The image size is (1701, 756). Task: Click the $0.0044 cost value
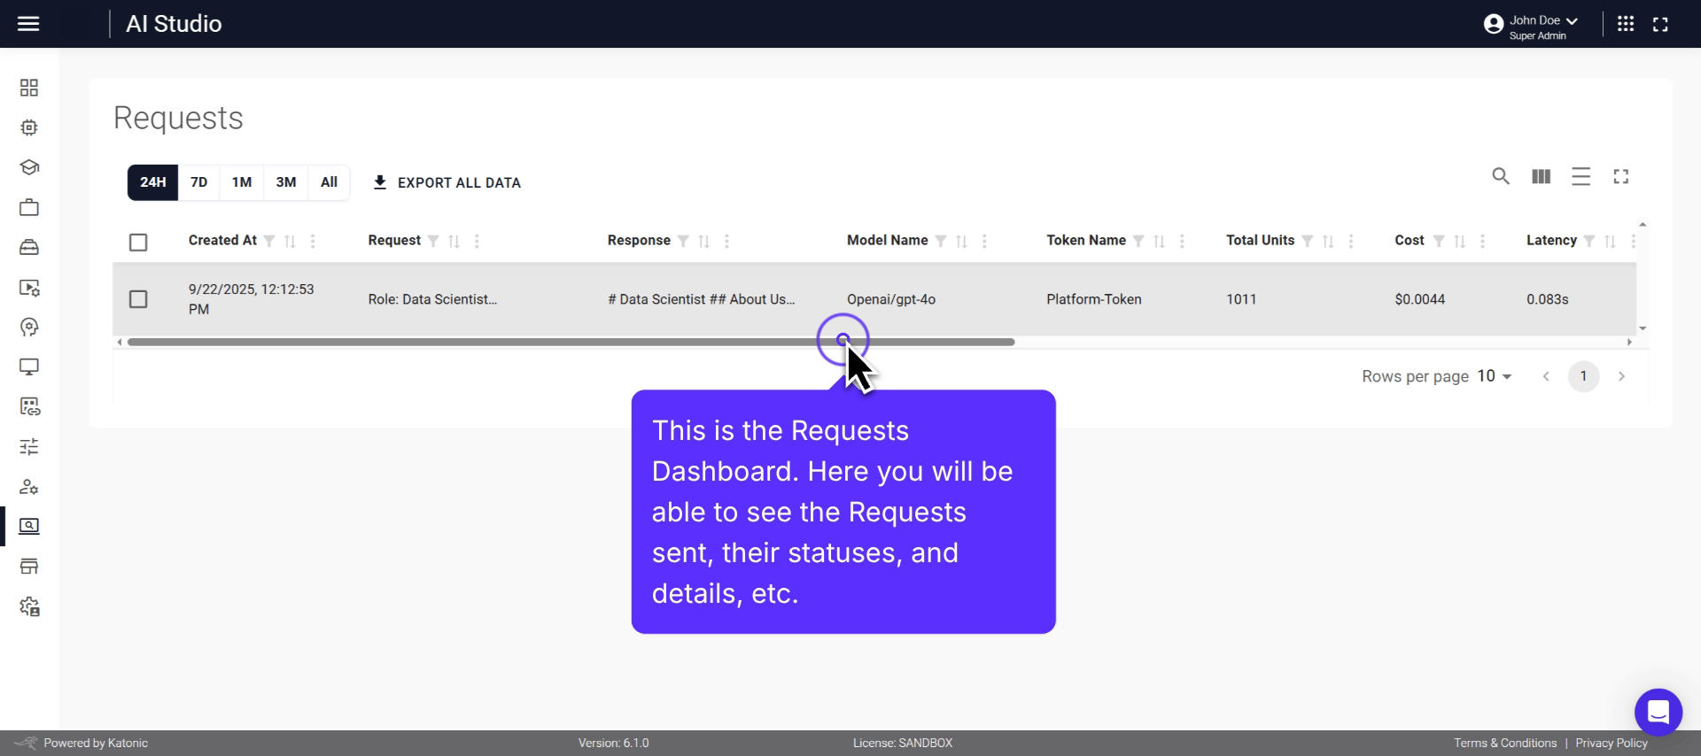pyautogui.click(x=1420, y=299)
